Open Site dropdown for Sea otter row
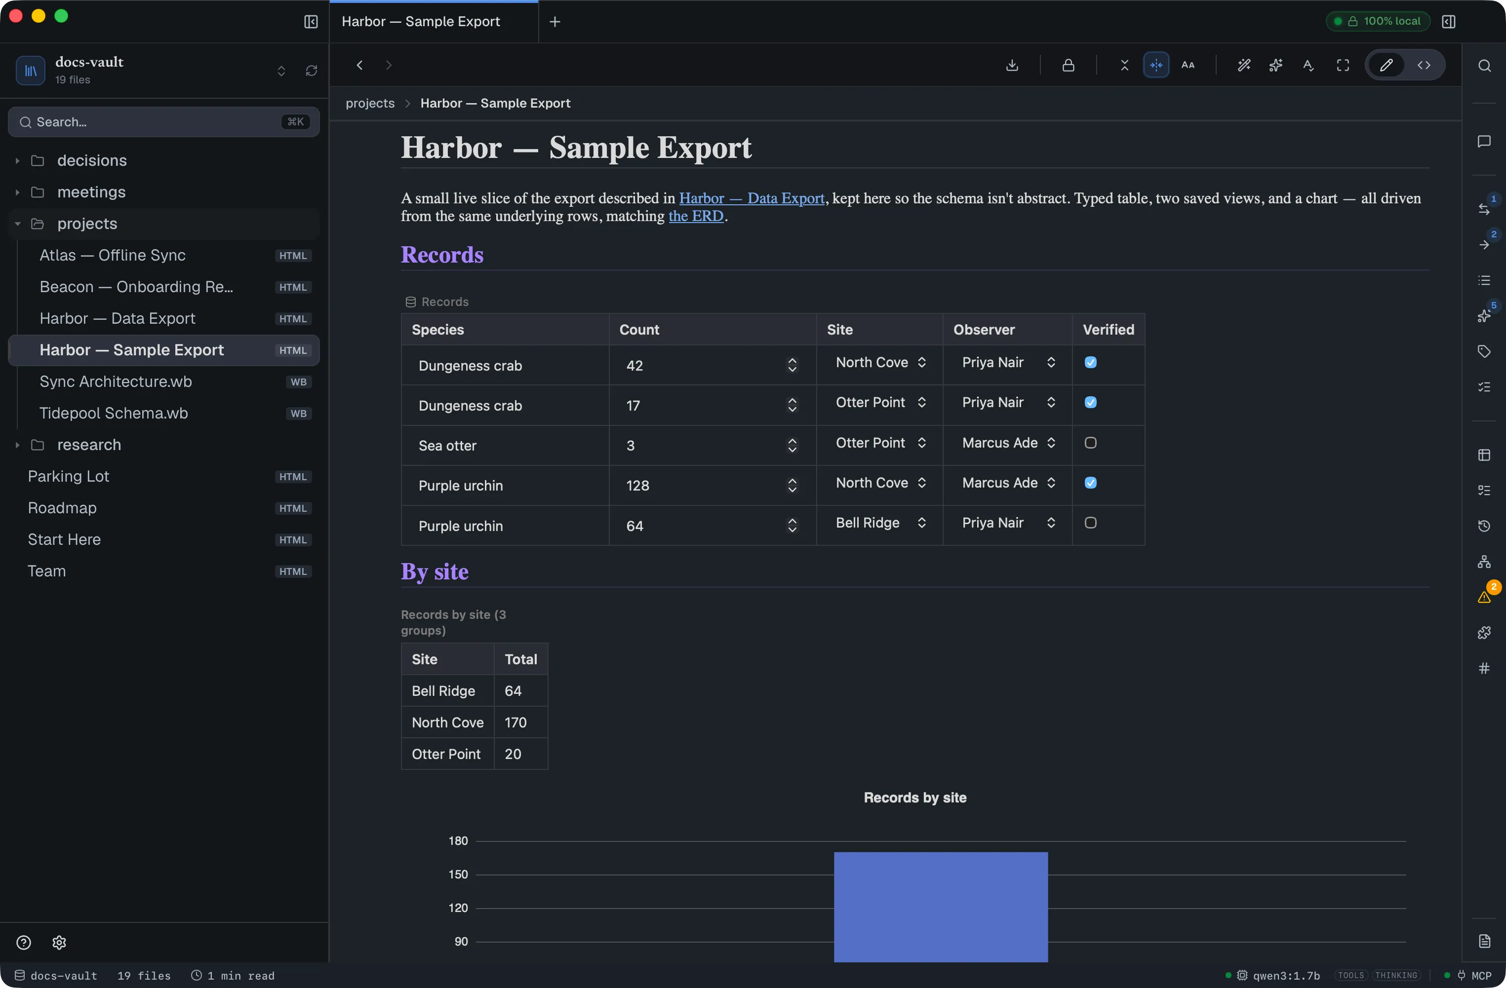Image resolution: width=1506 pixels, height=988 pixels. 880,443
